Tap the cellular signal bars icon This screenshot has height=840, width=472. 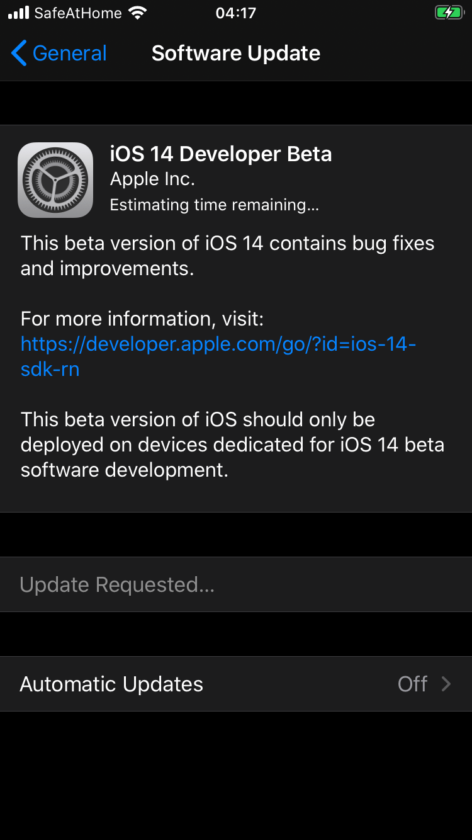(x=18, y=13)
